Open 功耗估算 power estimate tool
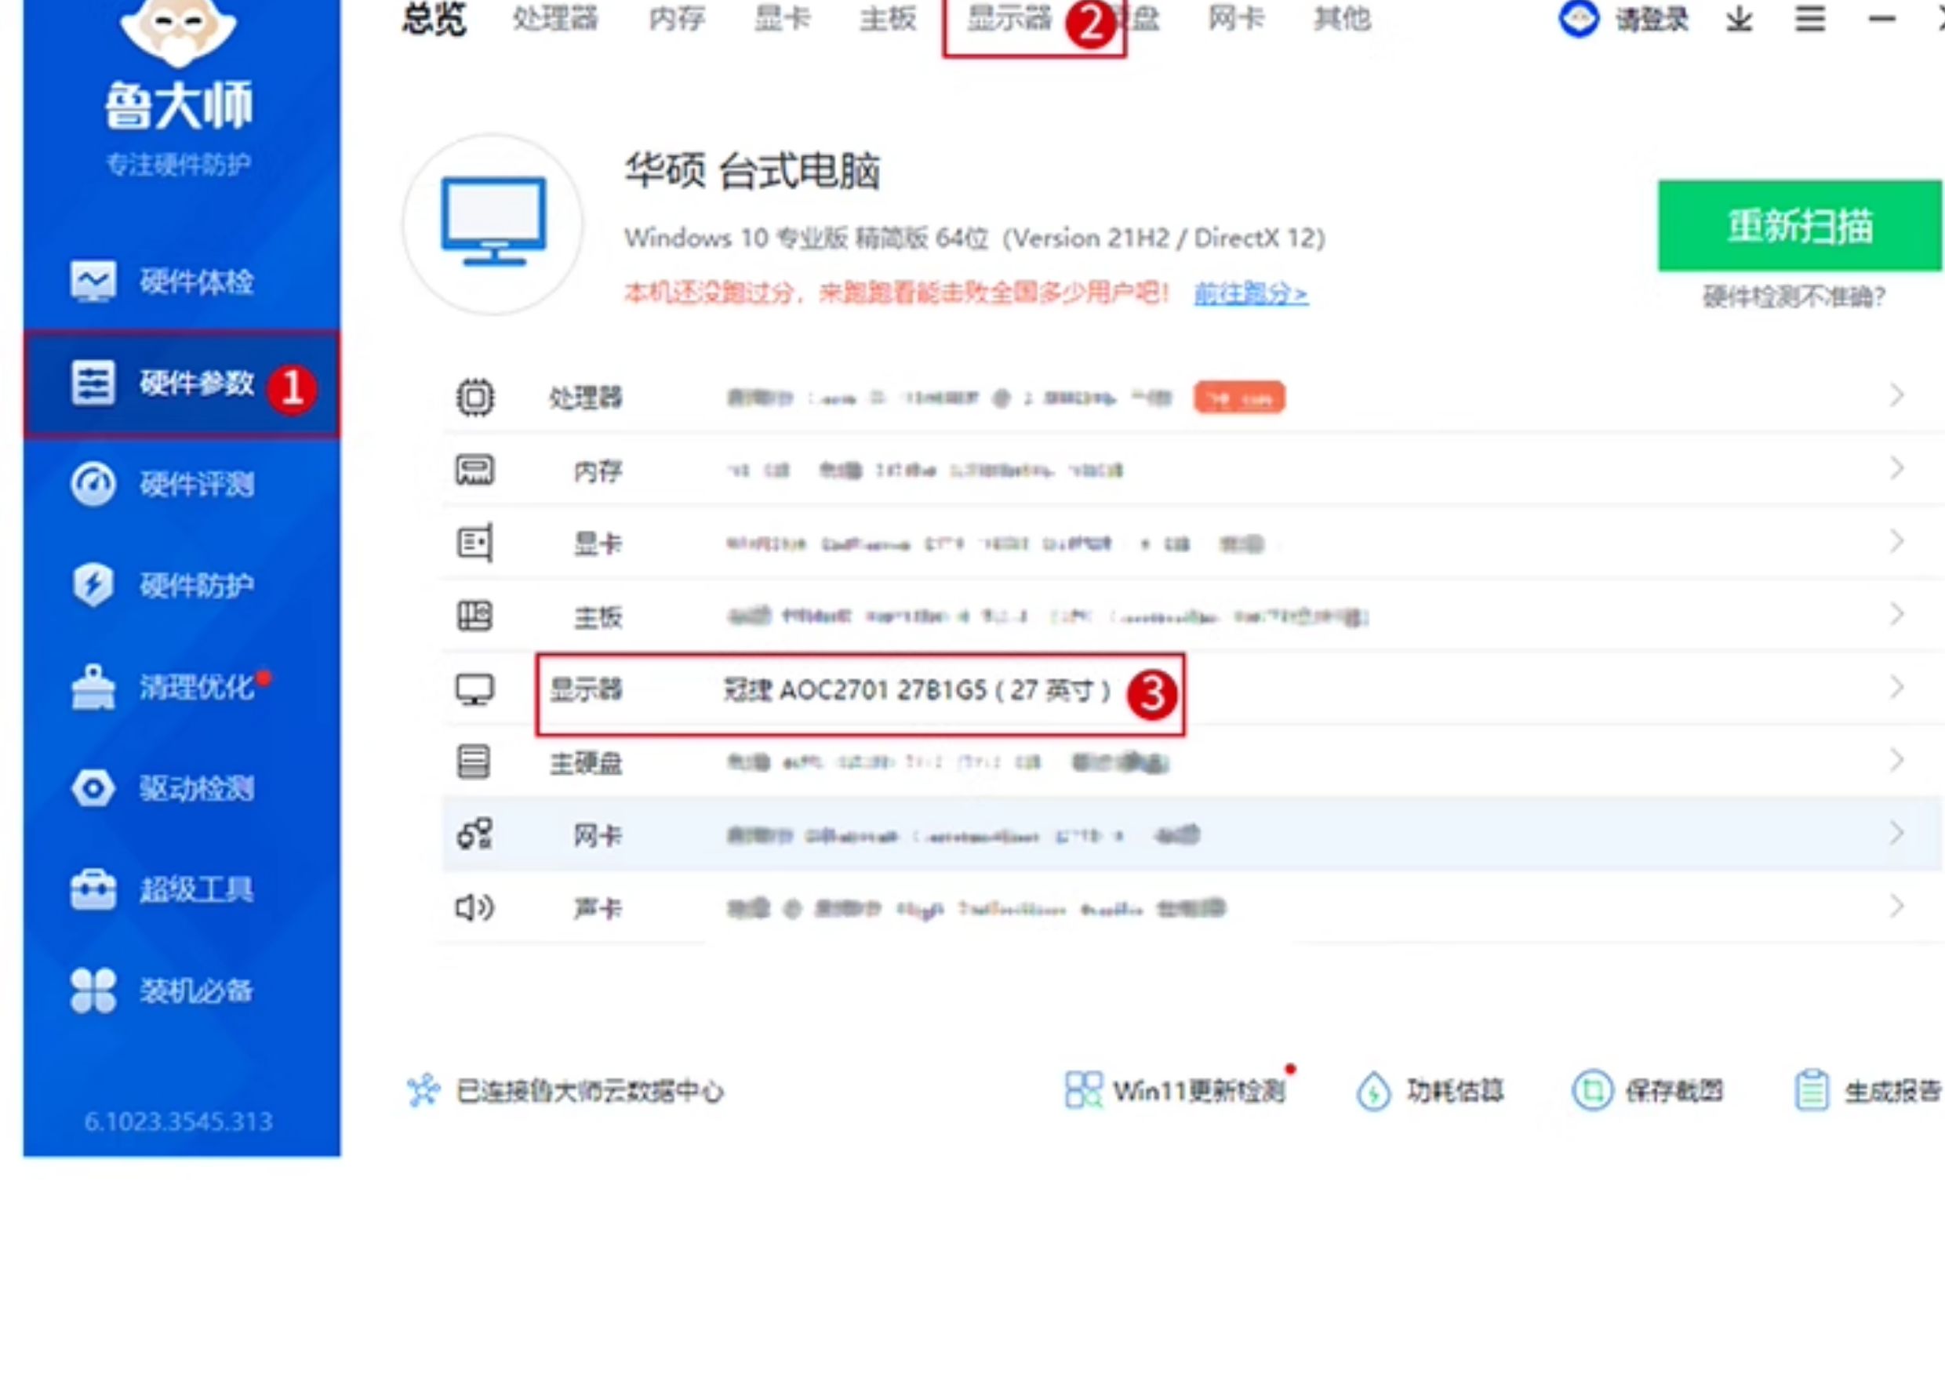The height and width of the screenshot is (1374, 1945). click(1430, 1091)
